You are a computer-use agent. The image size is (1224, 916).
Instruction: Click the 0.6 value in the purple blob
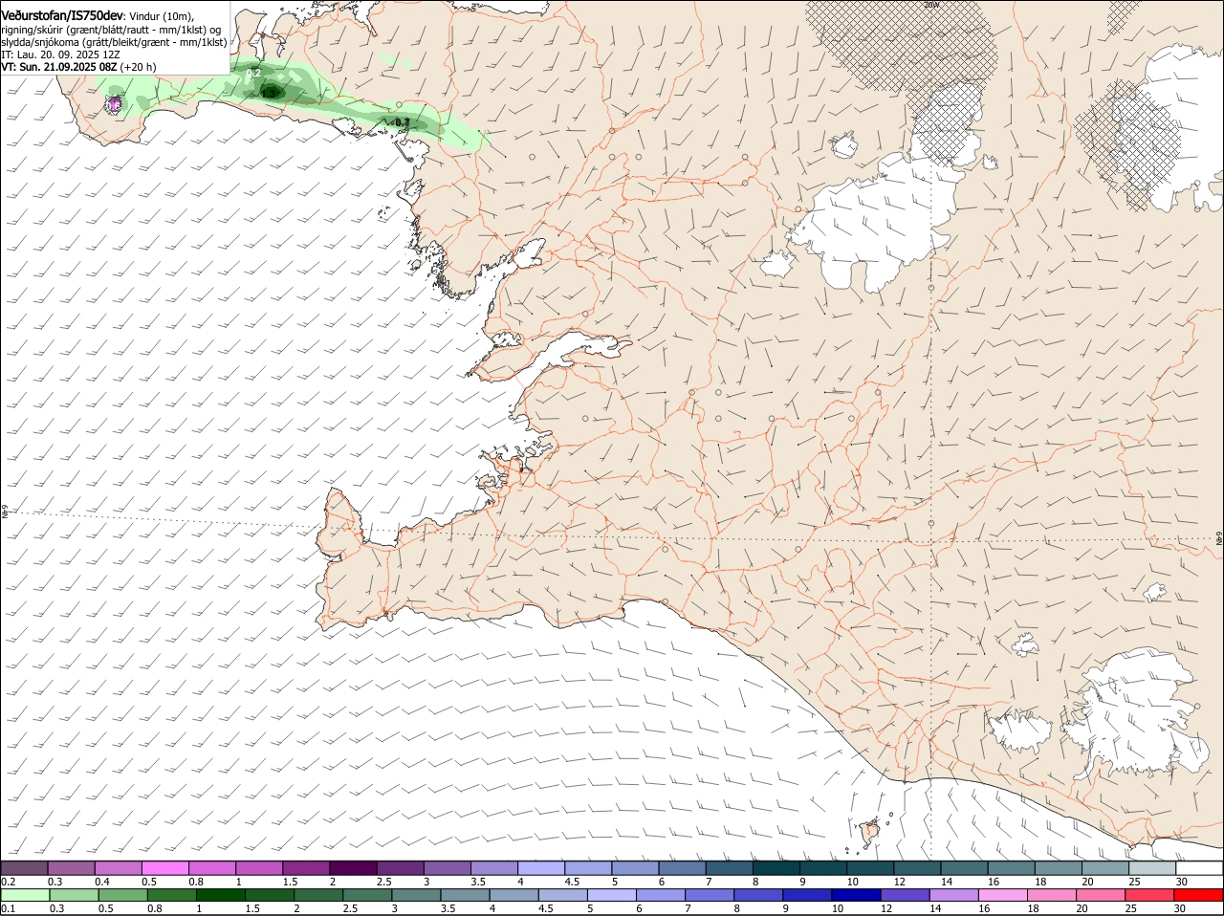[x=114, y=105]
